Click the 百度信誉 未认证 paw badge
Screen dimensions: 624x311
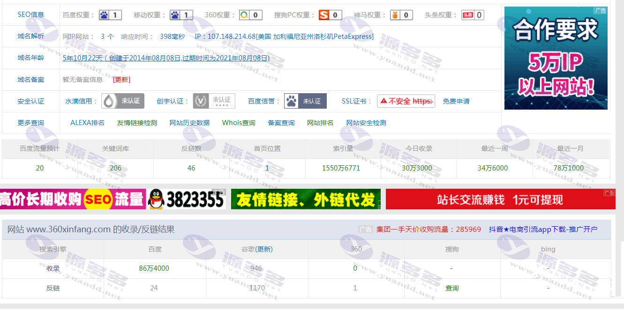click(305, 101)
